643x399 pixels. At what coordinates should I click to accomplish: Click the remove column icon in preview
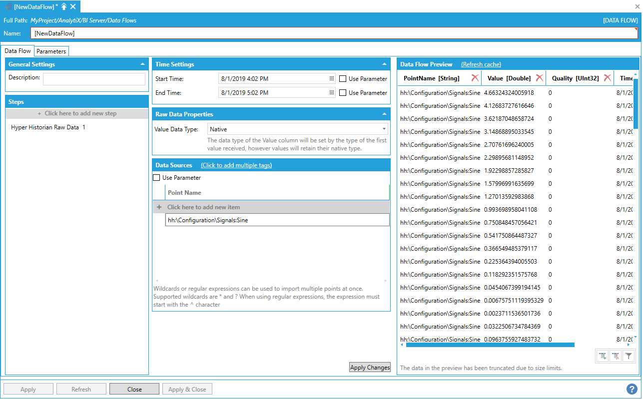coord(616,356)
